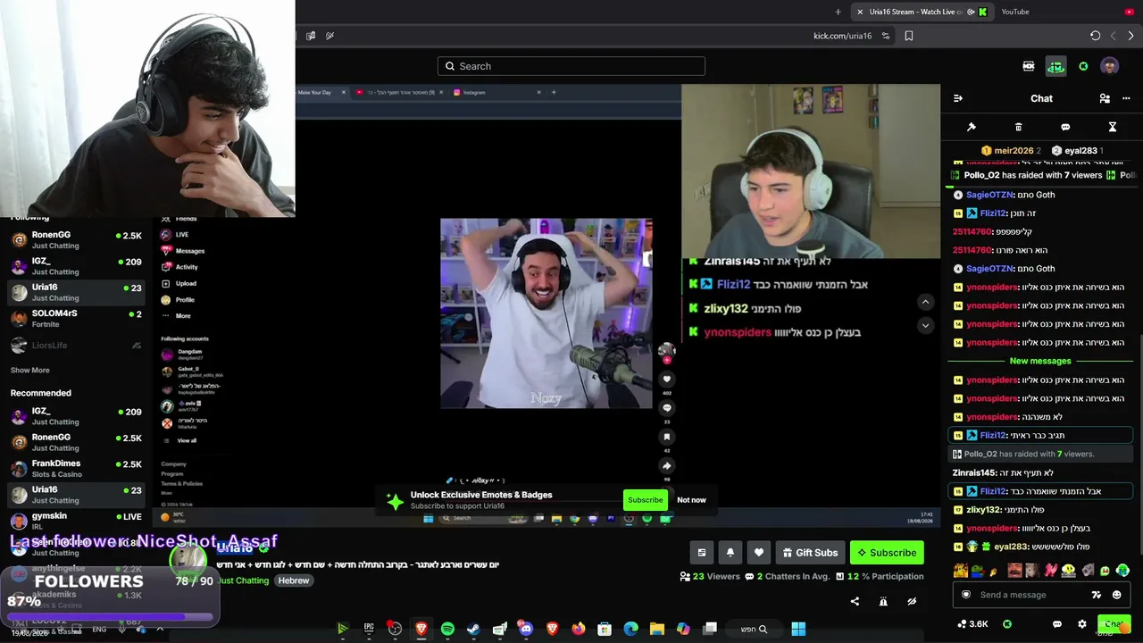The height and width of the screenshot is (643, 1143).
Task: Open Microsoft Edge from the taskbar
Action: 631,629
